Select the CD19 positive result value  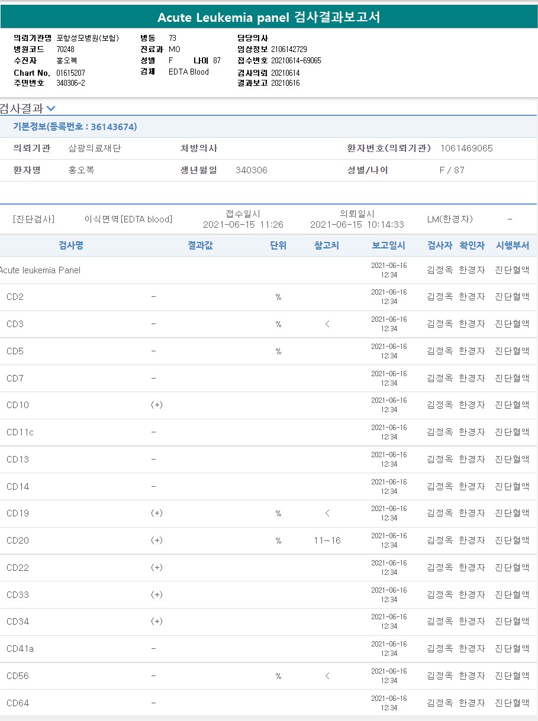click(156, 513)
